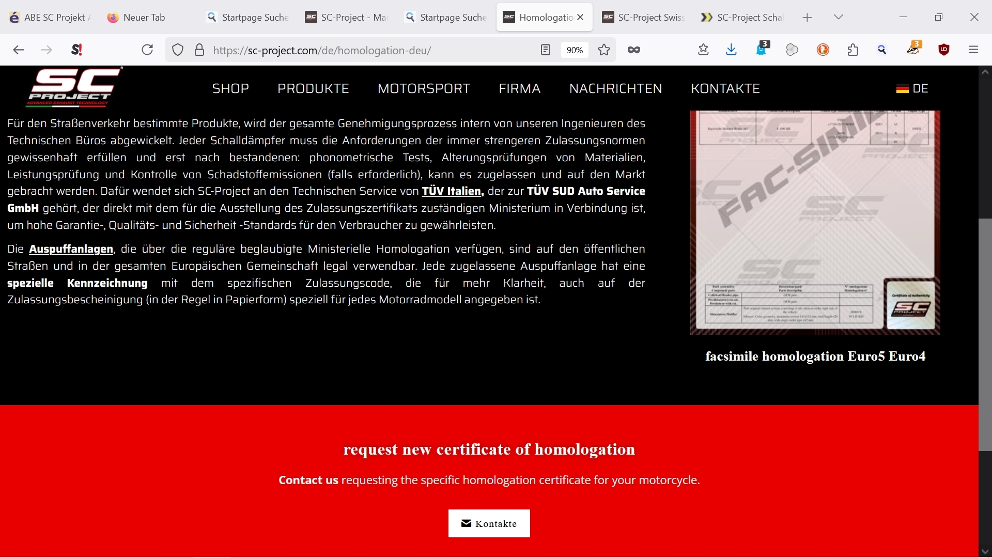Viewport: 992px width, 558px height.
Task: Show site security padlock info
Action: pos(199,50)
